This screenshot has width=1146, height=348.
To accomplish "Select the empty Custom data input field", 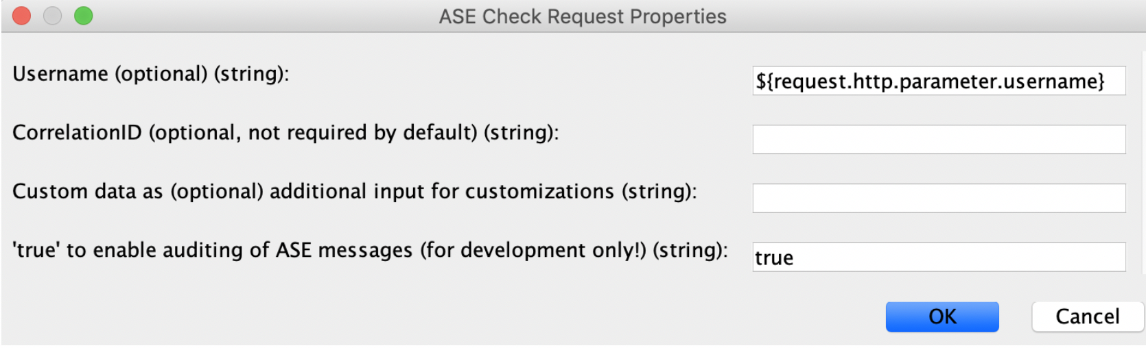I will tap(938, 199).
